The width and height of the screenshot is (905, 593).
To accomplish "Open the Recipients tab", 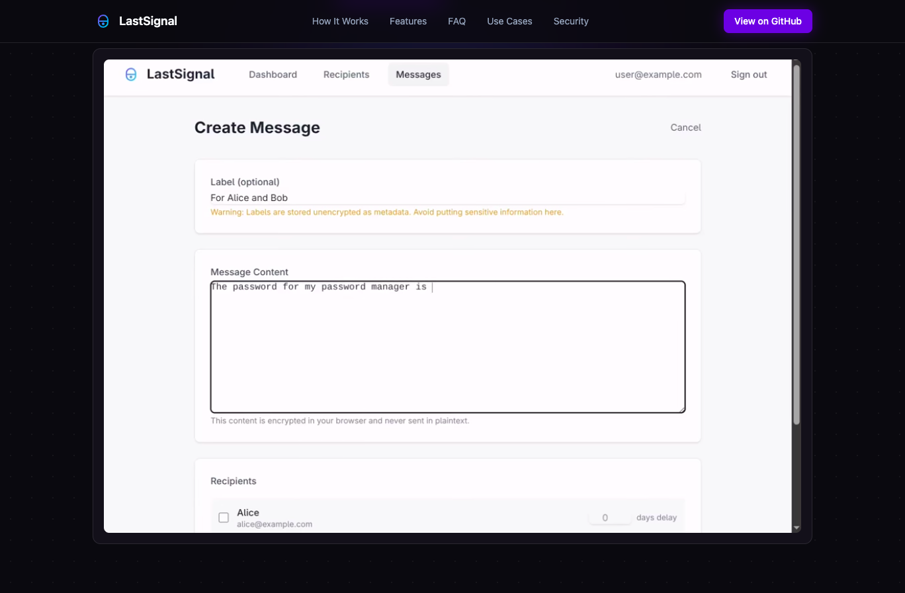I will pyautogui.click(x=346, y=75).
